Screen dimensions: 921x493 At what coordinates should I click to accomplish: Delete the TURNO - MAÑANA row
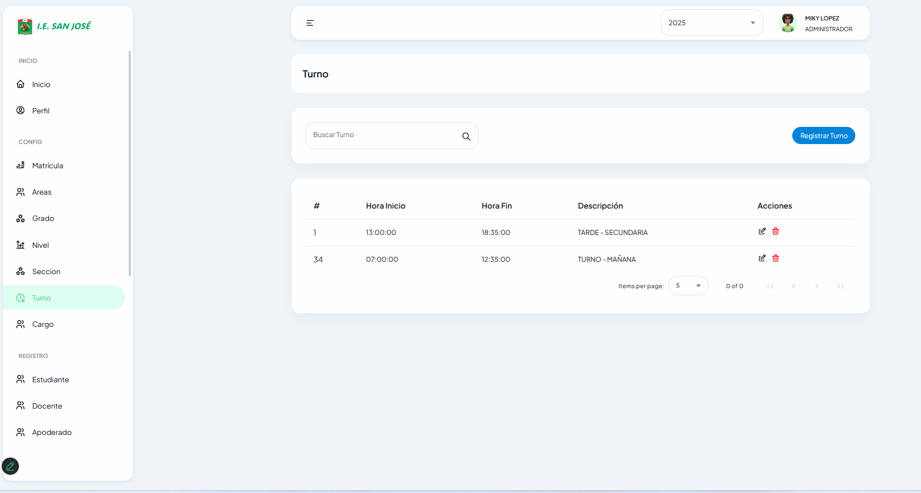pos(776,258)
